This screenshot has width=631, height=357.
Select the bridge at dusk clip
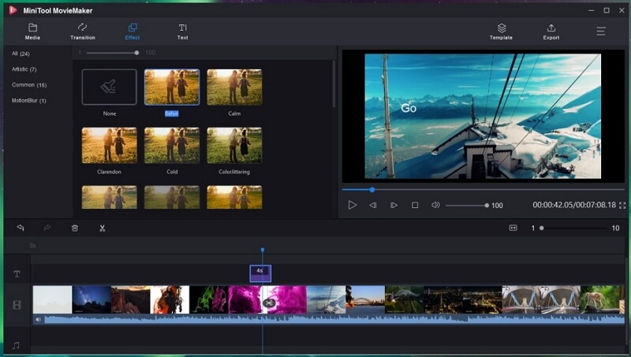[365, 299]
